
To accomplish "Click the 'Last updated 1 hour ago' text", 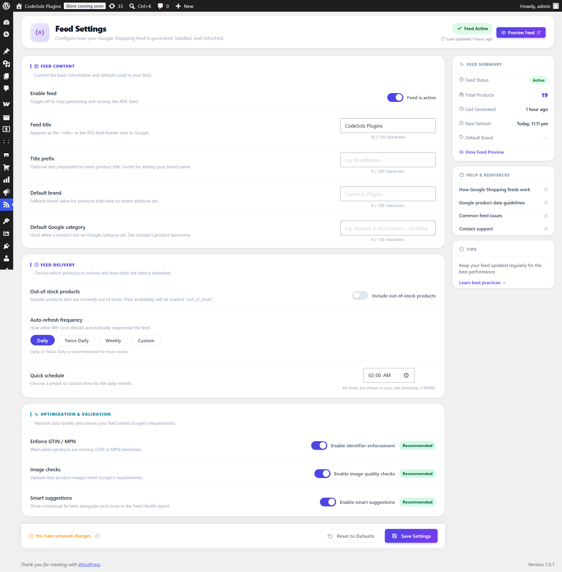I will click(x=467, y=39).
